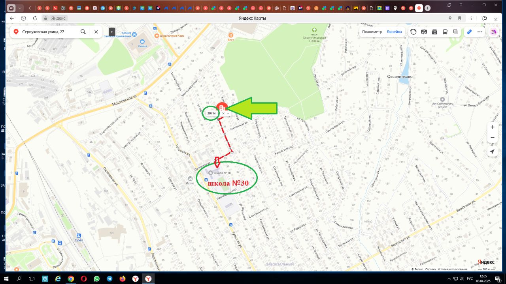Open the address bar three-dot page menu
506x284 pixels.
[x=471, y=18]
